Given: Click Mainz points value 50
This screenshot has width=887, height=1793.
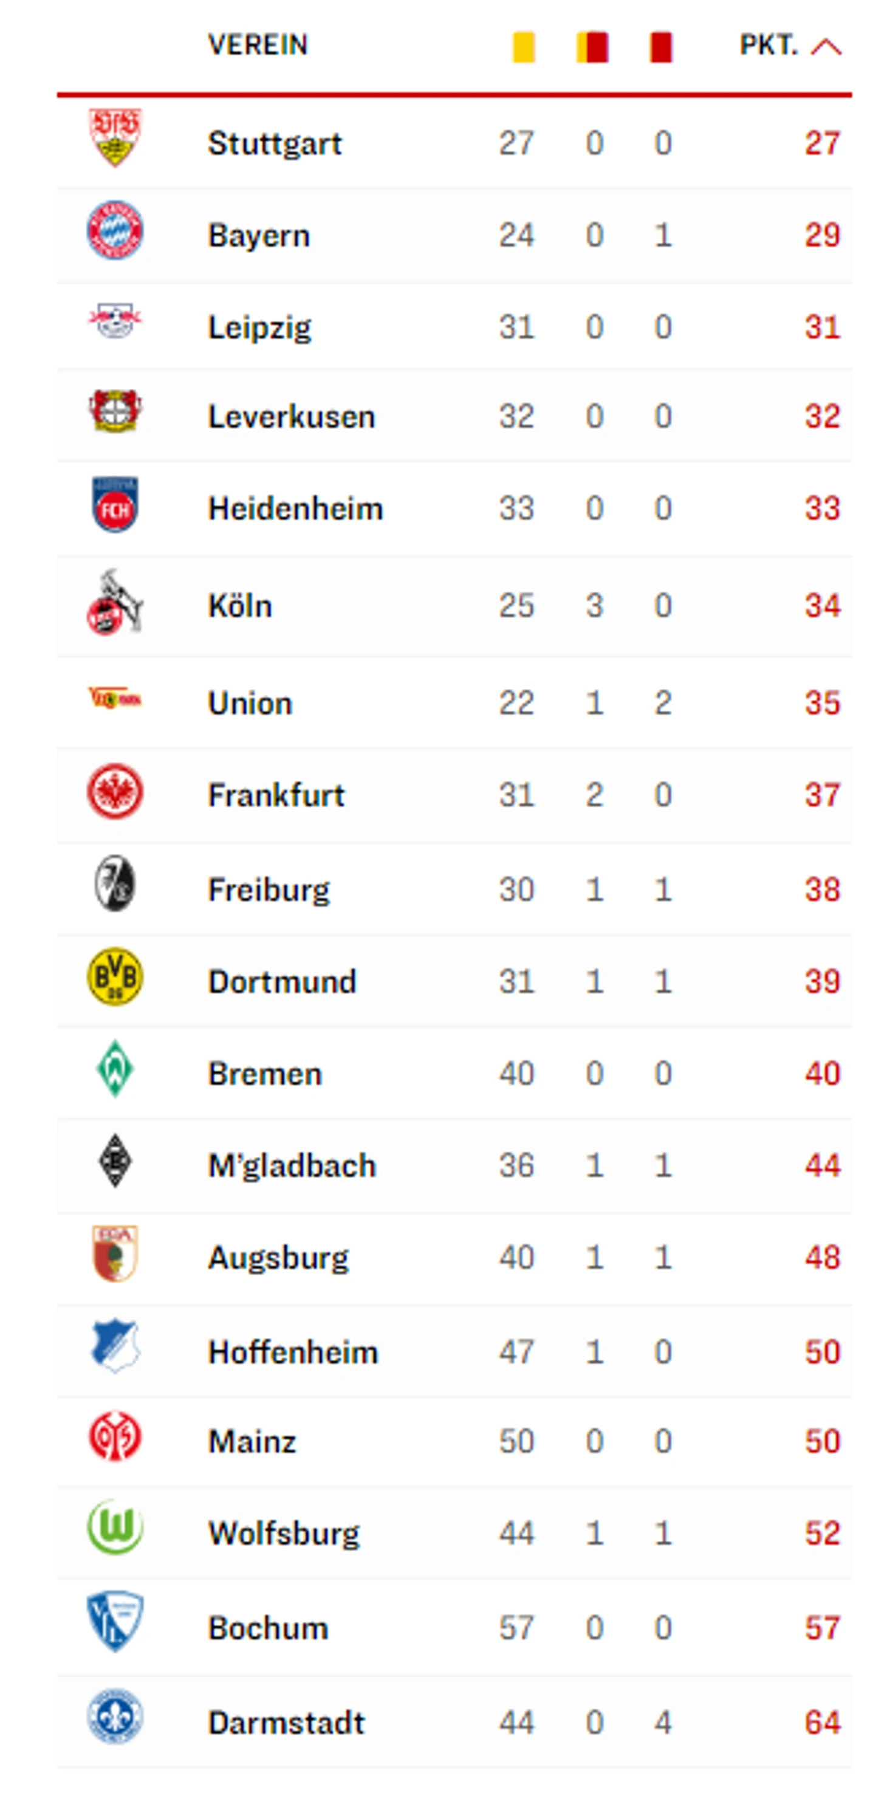Looking at the screenshot, I should tap(822, 1441).
